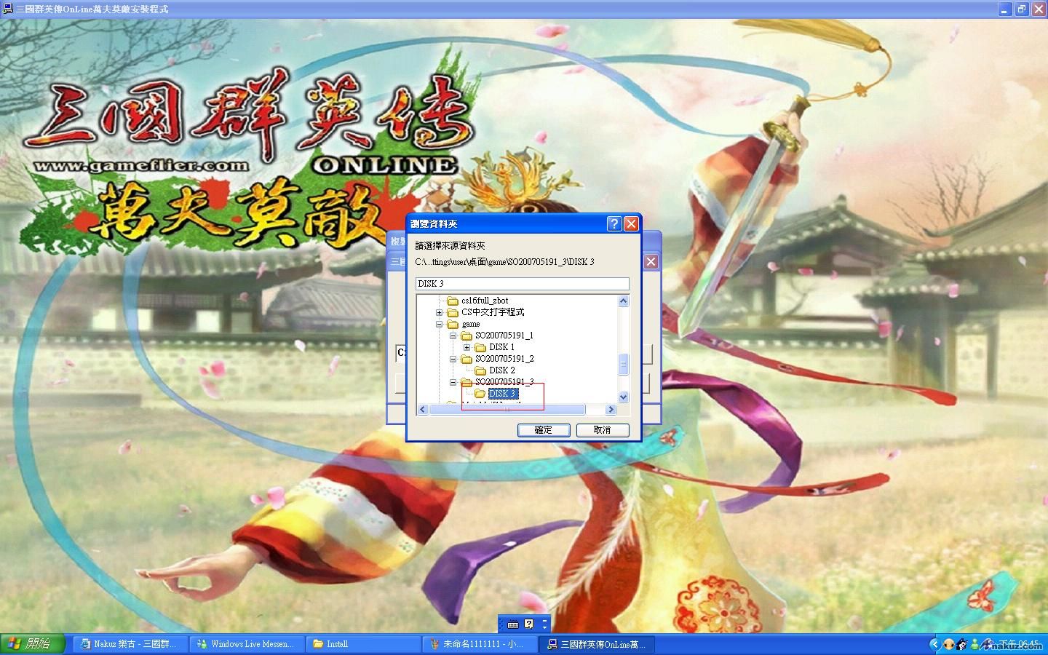
Task: Confirm with the 確定 button
Action: (544, 430)
